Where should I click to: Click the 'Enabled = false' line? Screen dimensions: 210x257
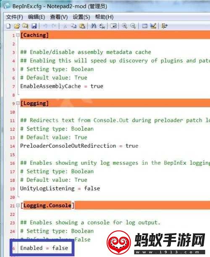point(44,248)
